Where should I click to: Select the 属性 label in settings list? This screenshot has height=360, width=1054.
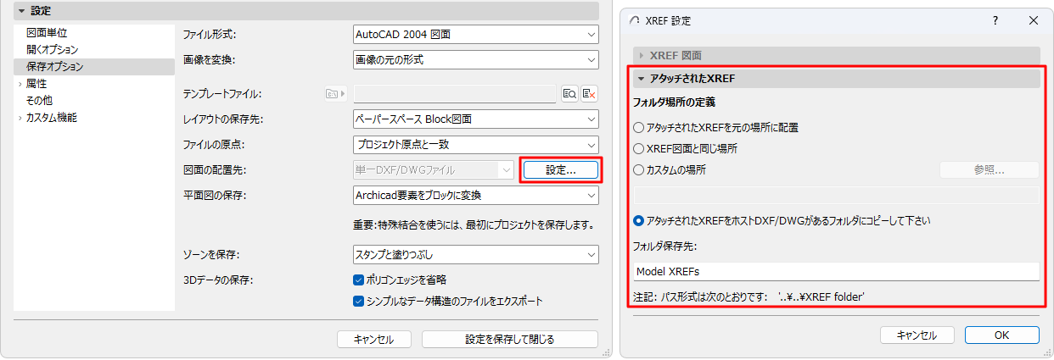[36, 84]
